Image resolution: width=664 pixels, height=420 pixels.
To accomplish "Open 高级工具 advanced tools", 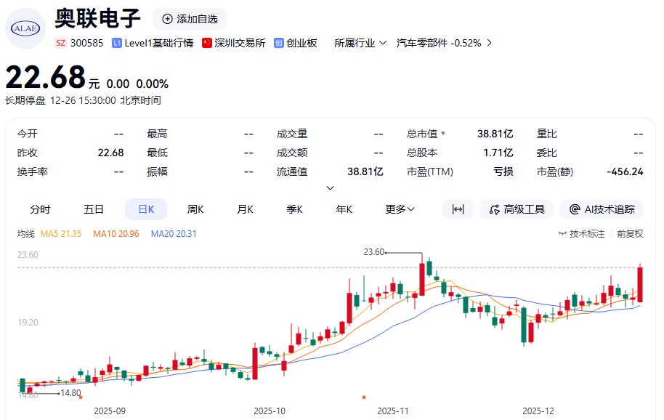I will (x=517, y=209).
